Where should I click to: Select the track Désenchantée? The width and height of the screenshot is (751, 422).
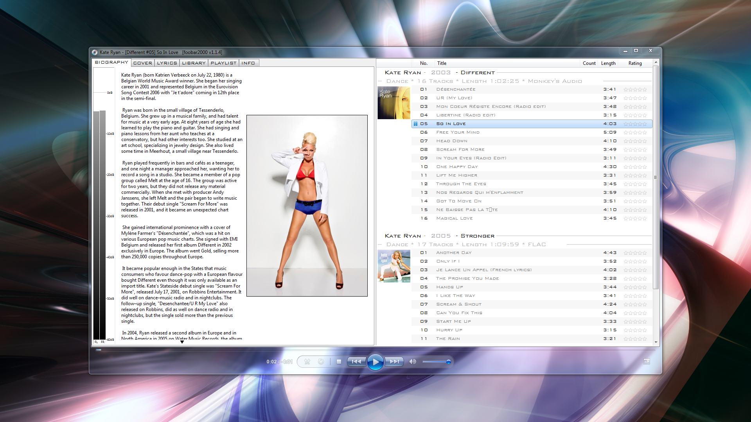[x=532, y=89]
